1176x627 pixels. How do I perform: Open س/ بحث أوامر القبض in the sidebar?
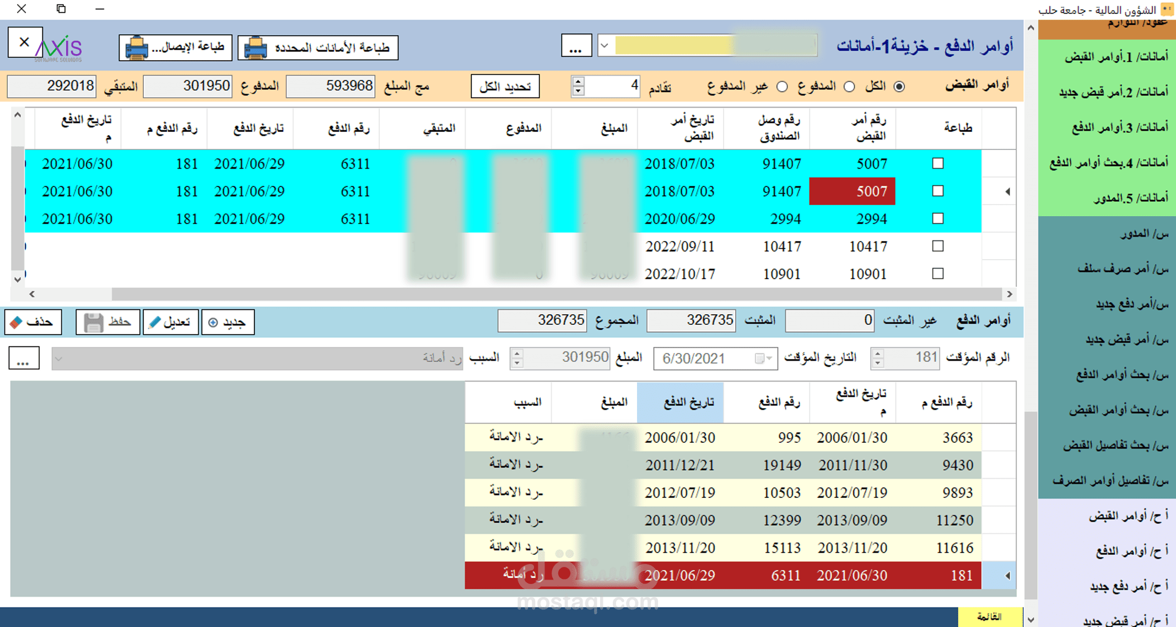1118,410
